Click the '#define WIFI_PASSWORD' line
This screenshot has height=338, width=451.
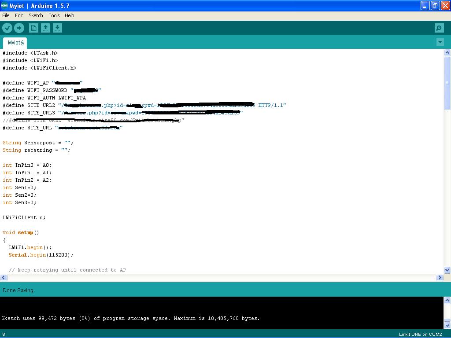pyautogui.click(x=52, y=90)
